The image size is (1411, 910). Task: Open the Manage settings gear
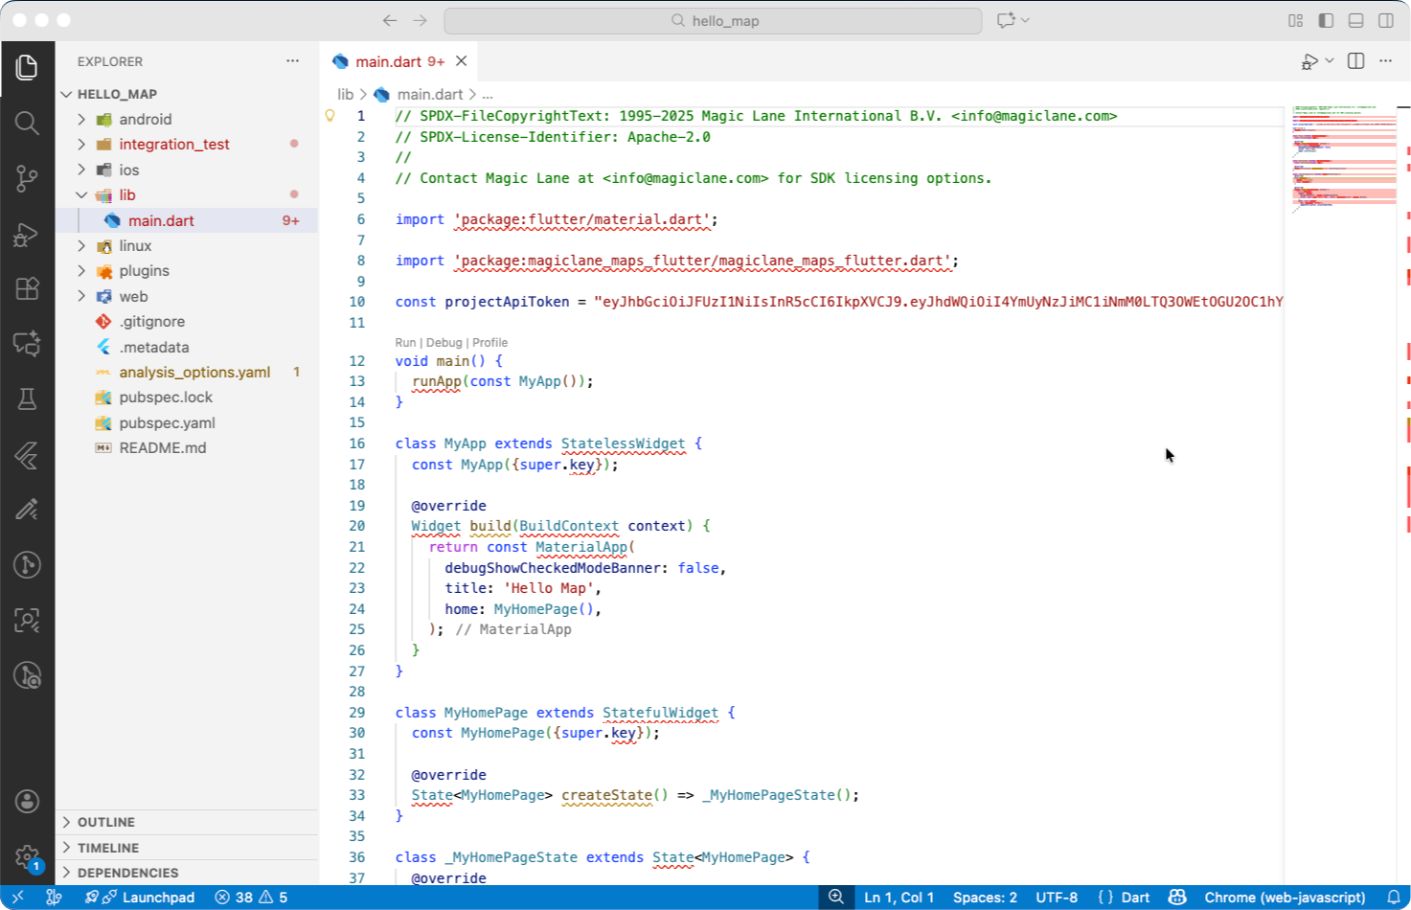pyautogui.click(x=27, y=856)
